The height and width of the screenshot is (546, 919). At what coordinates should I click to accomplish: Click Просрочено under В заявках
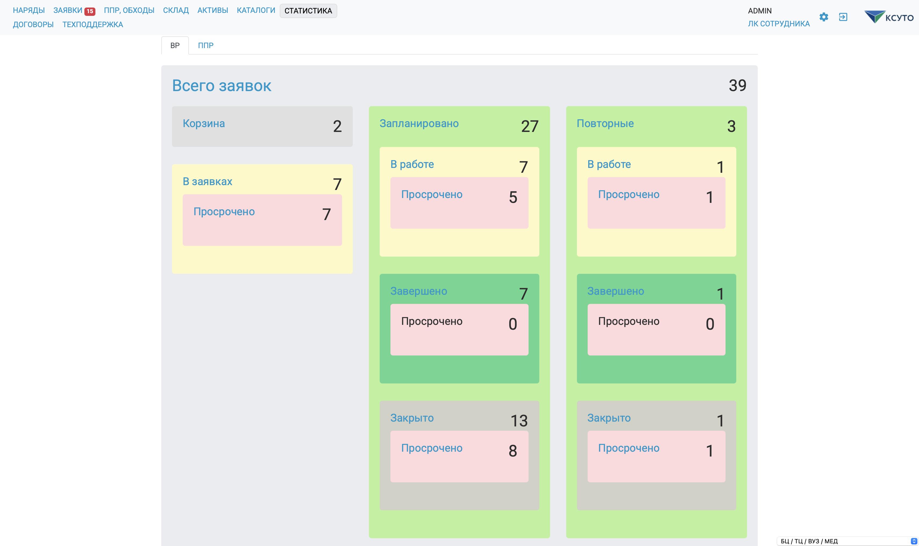[x=224, y=211]
